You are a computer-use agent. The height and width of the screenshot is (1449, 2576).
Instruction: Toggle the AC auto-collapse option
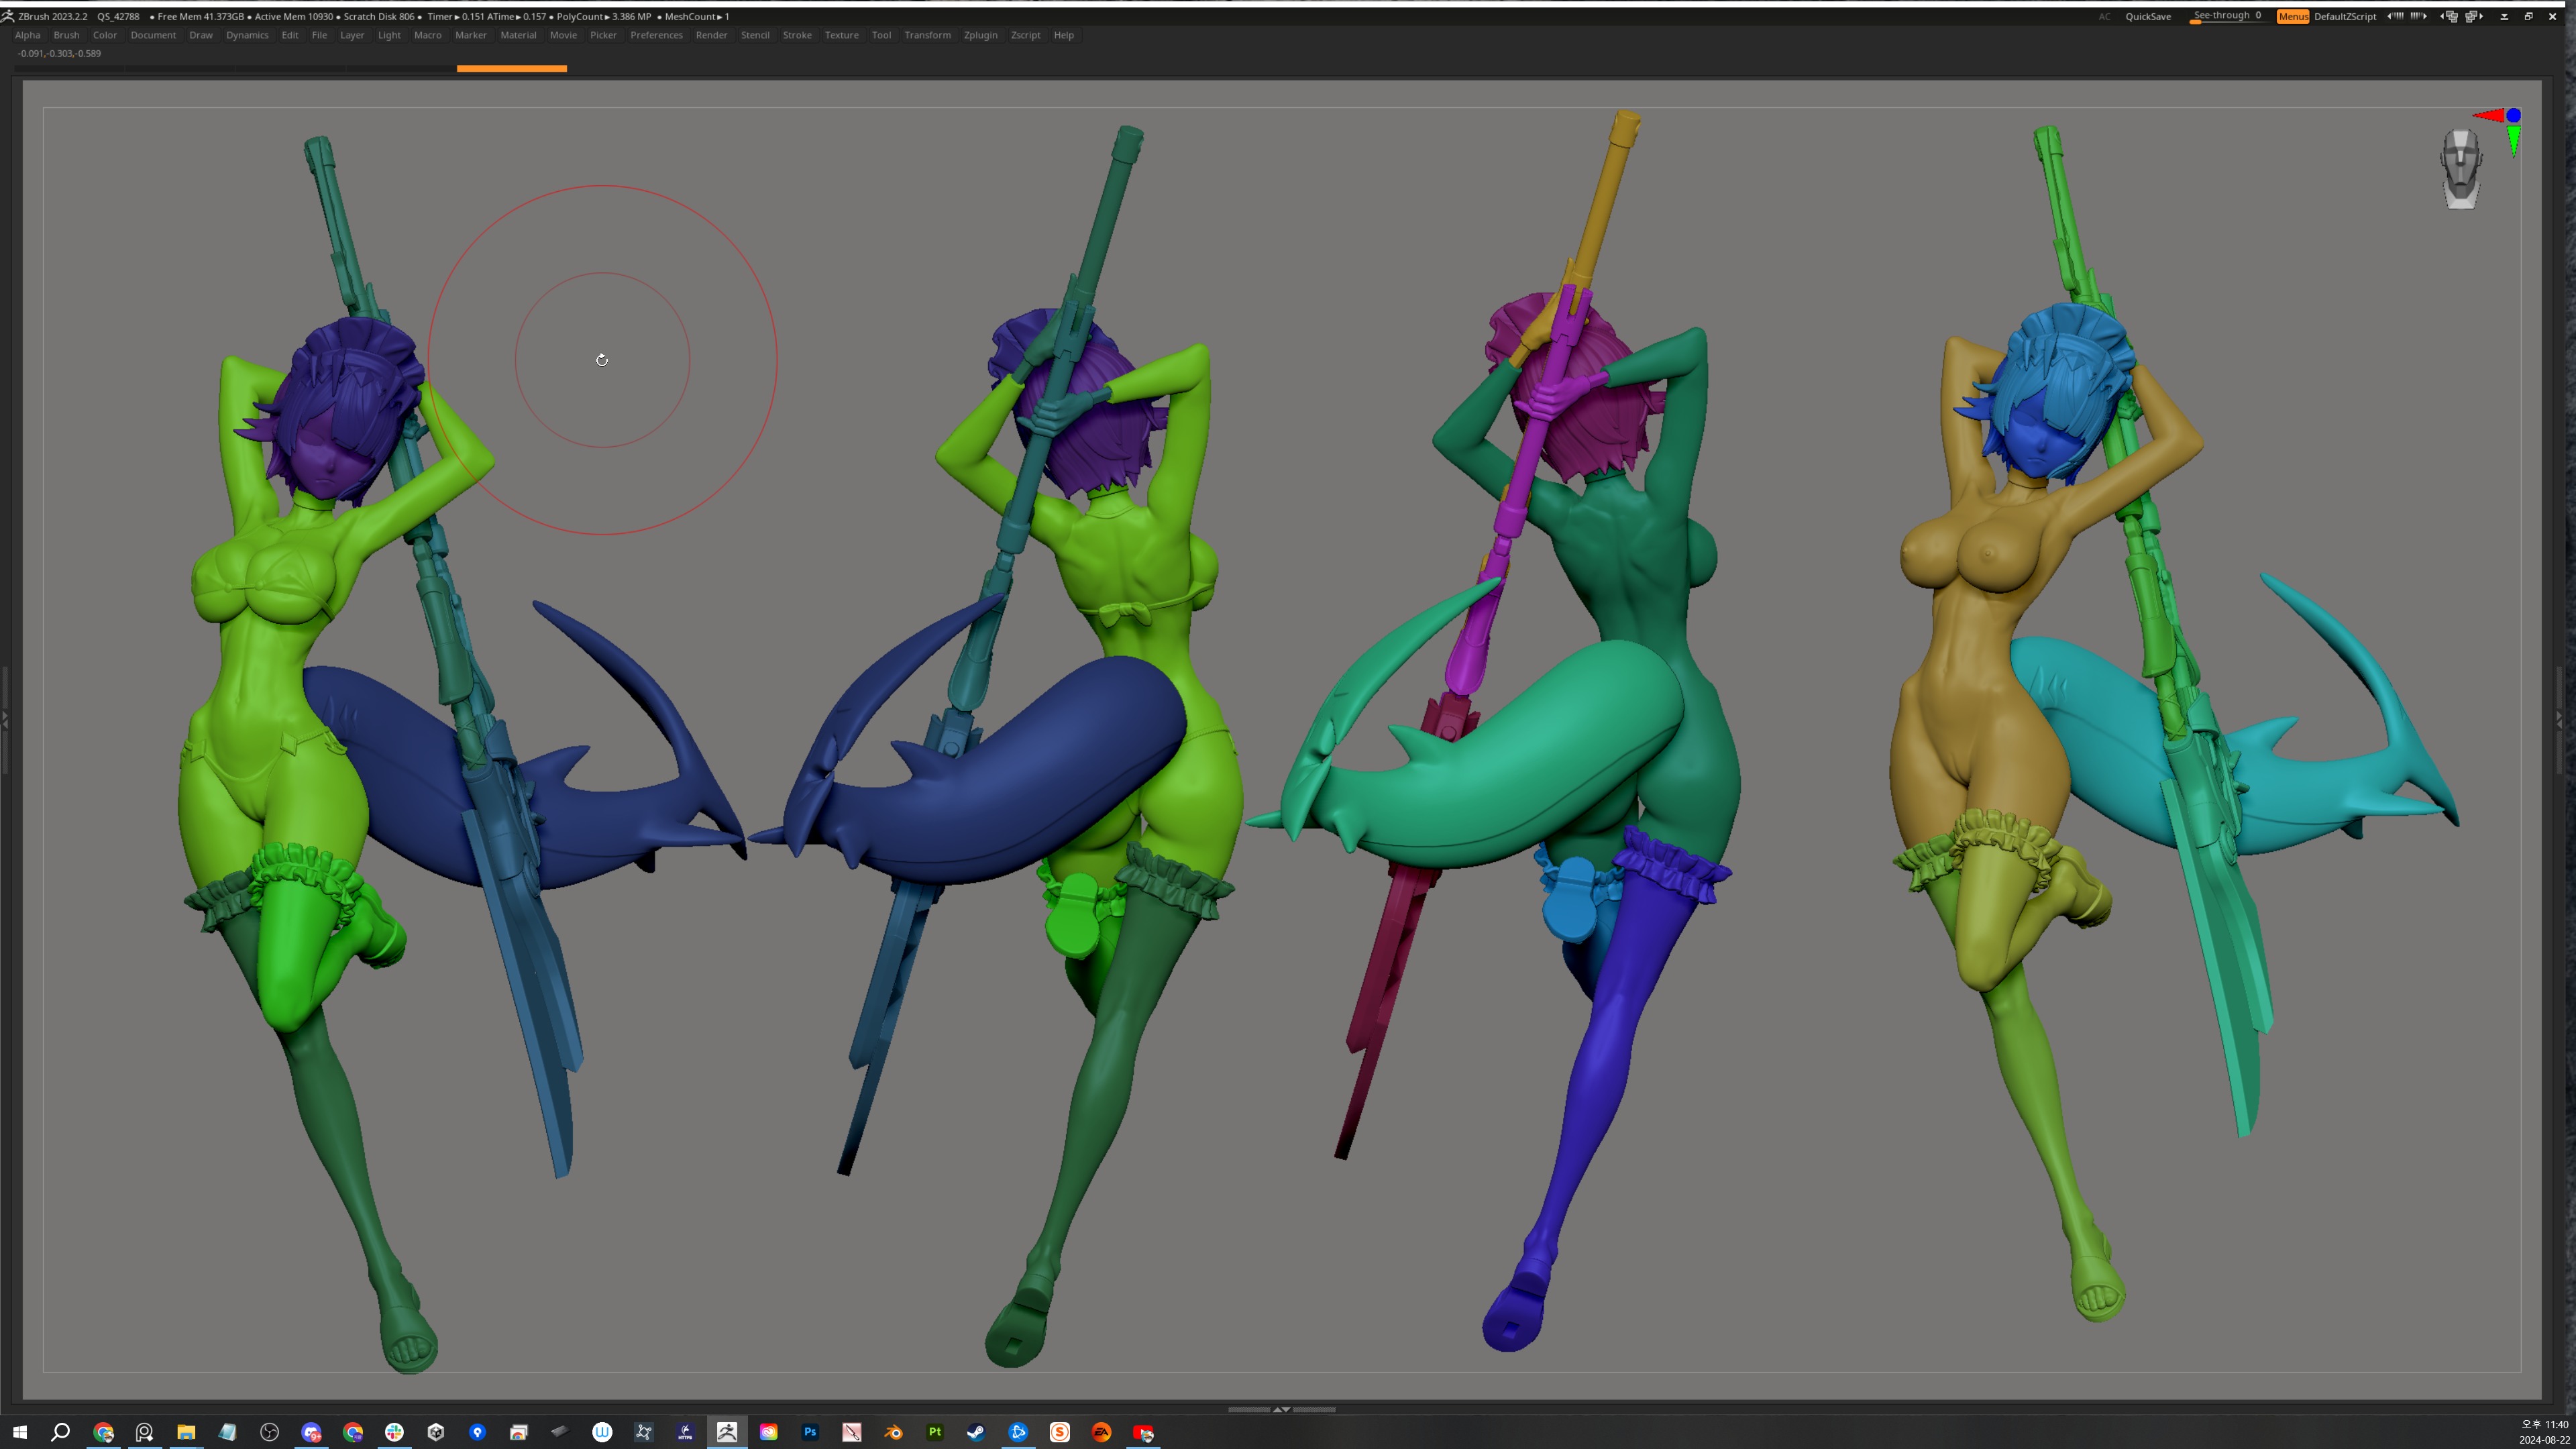point(2104,16)
